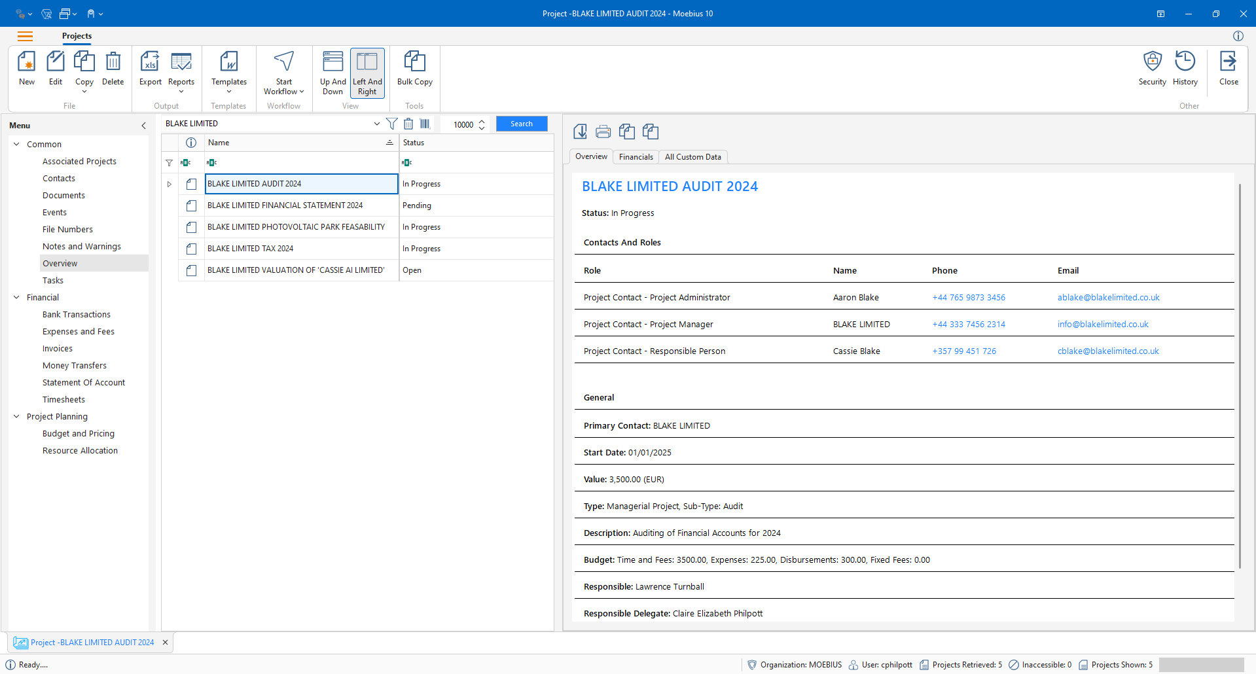Image resolution: width=1256 pixels, height=674 pixels.
Task: Sort by the Name column header
Action: pos(301,143)
